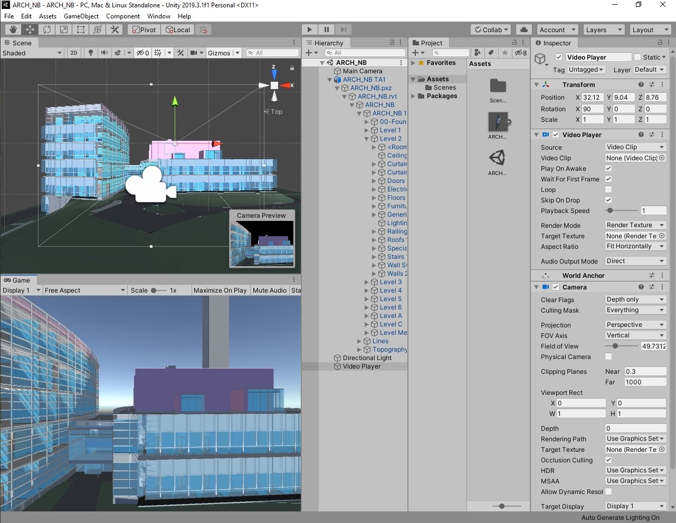Open the Render Mode dropdown
Image resolution: width=676 pixels, height=523 pixels.
tap(635, 225)
